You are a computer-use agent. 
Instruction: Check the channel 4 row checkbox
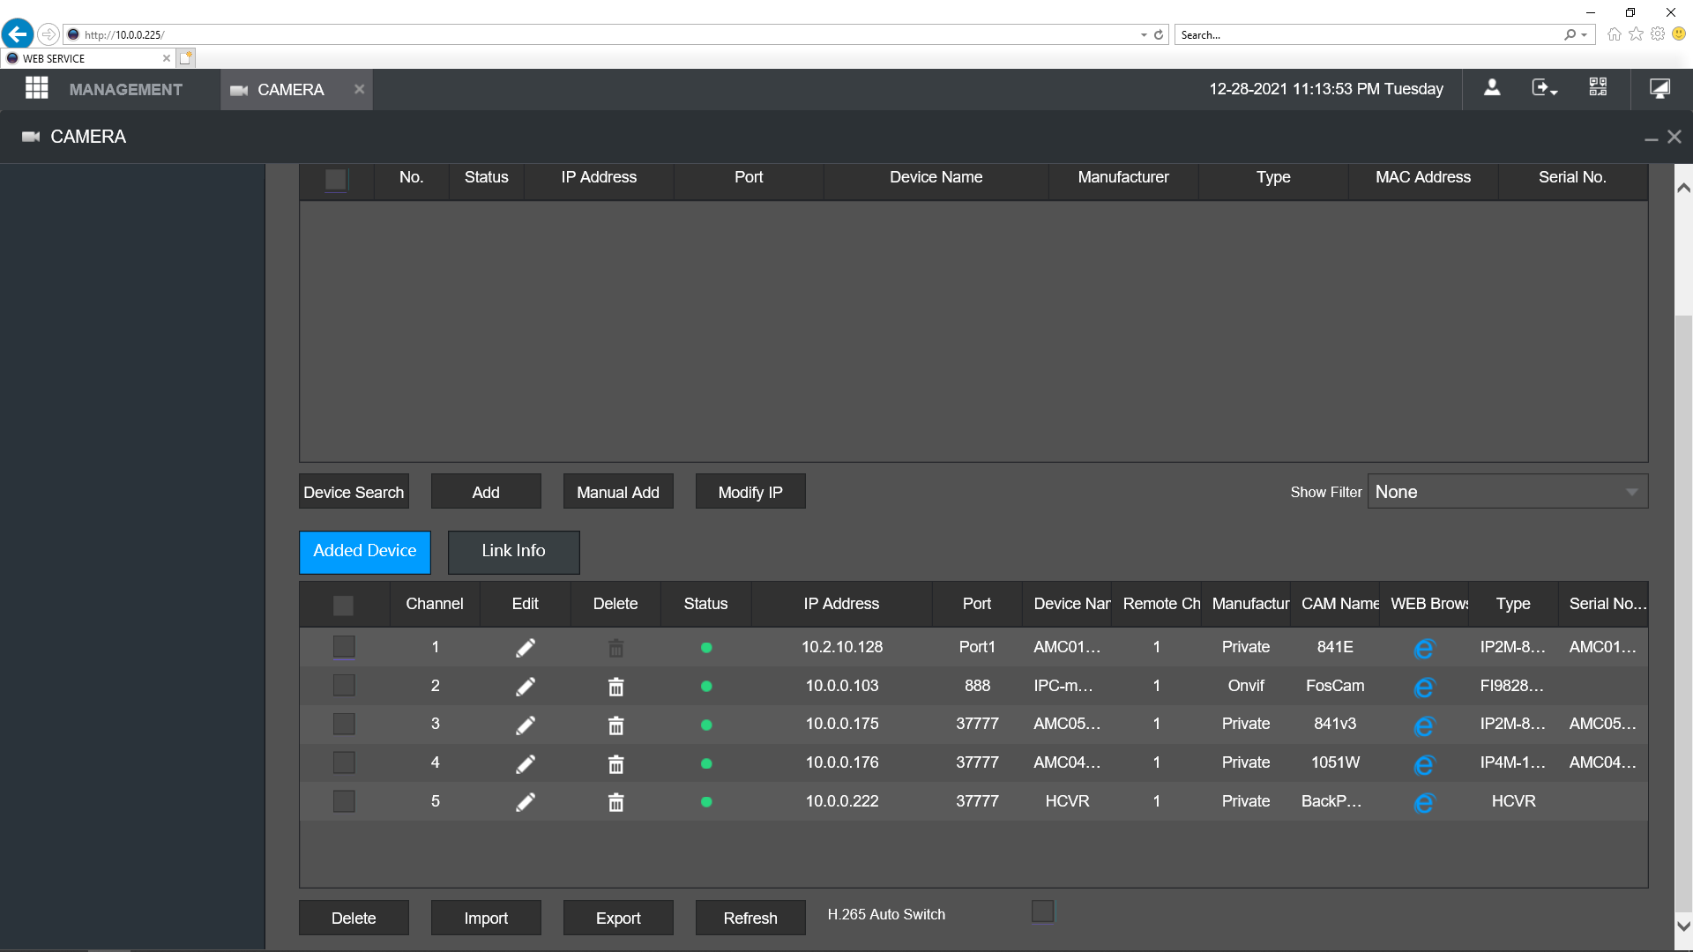(344, 762)
